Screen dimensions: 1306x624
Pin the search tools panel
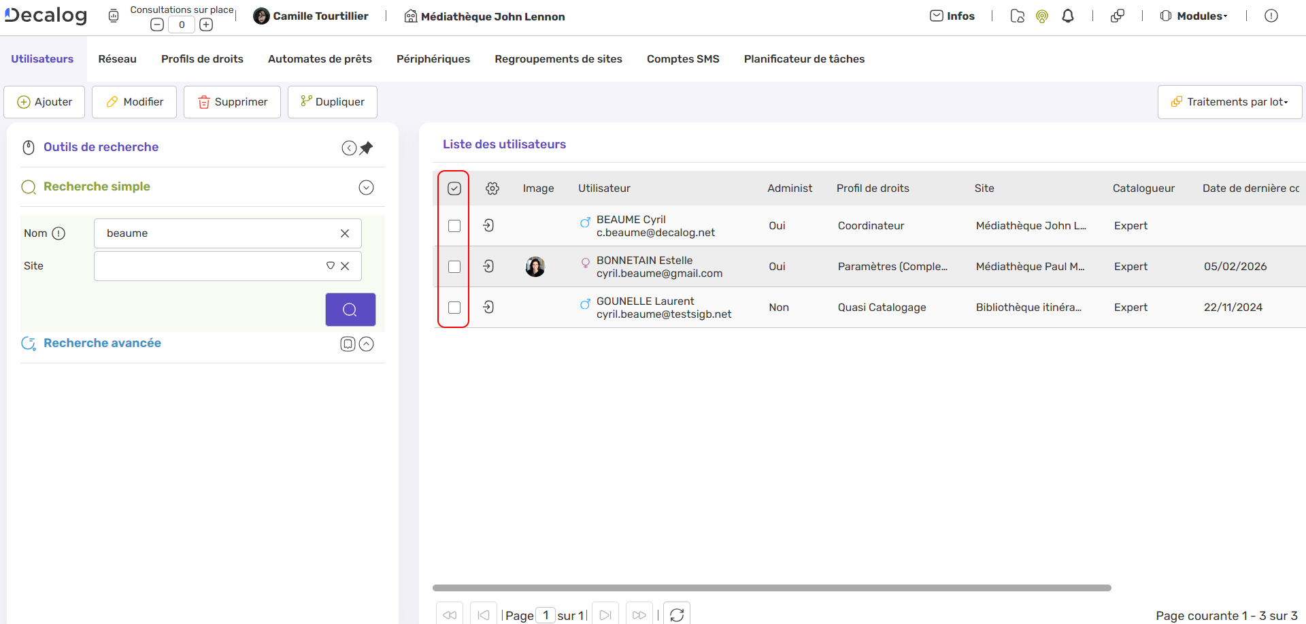point(367,148)
